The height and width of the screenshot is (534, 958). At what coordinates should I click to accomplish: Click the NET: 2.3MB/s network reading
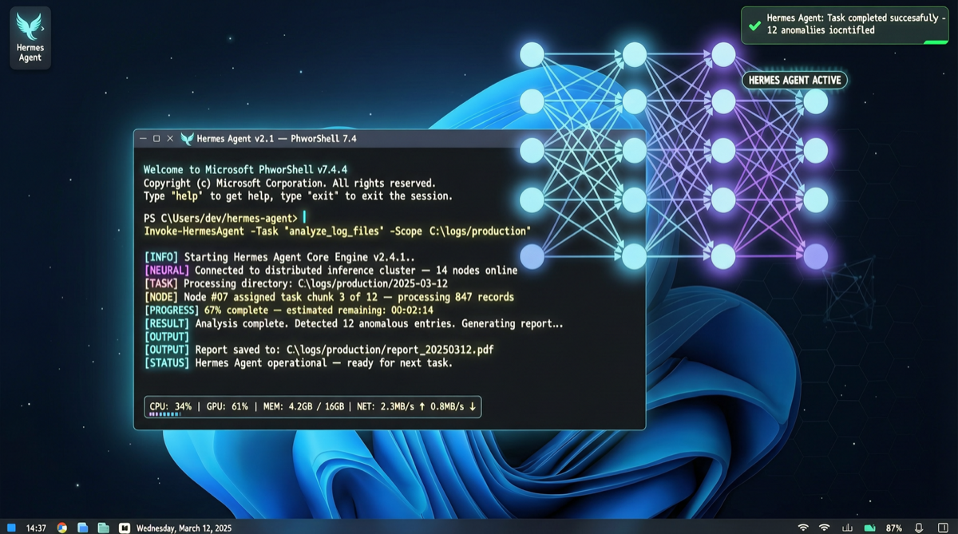coord(416,406)
